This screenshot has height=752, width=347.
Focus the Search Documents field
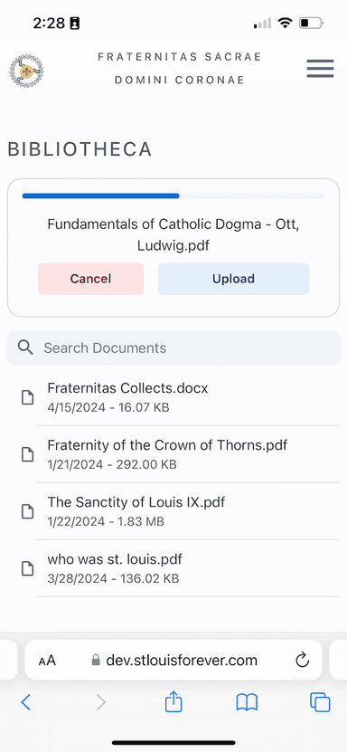173,347
